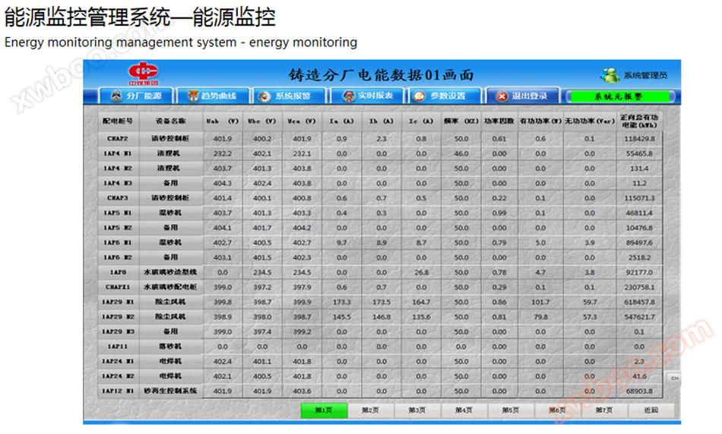This screenshot has width=722, height=434.
Task: Click device name 水玻璃砂配电柜
Action: pos(170,287)
